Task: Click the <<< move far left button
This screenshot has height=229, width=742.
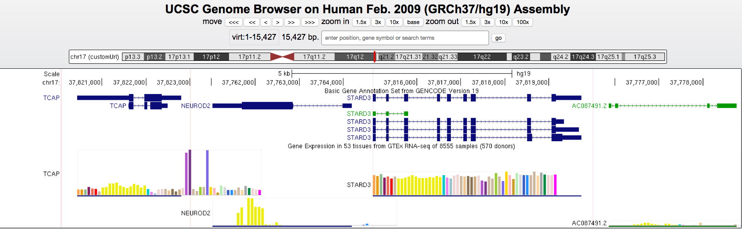Action: (x=234, y=22)
